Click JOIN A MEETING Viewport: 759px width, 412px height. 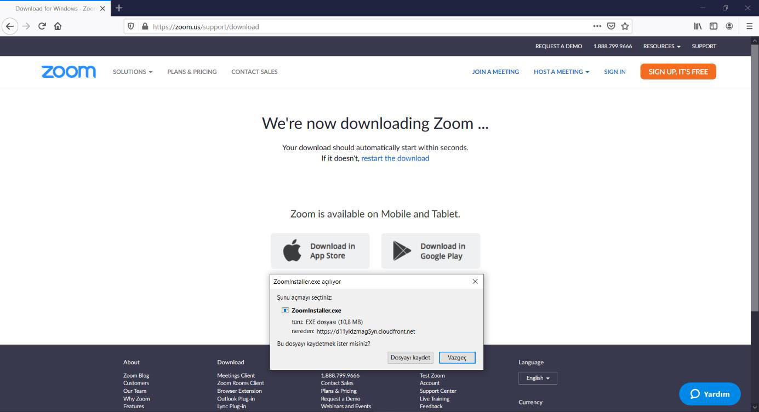point(495,72)
